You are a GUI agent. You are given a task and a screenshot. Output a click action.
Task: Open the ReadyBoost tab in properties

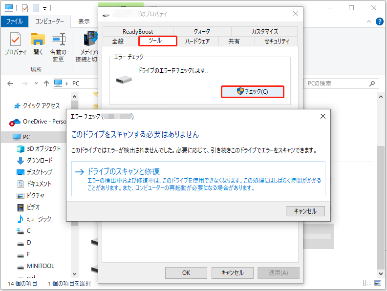coord(138,32)
